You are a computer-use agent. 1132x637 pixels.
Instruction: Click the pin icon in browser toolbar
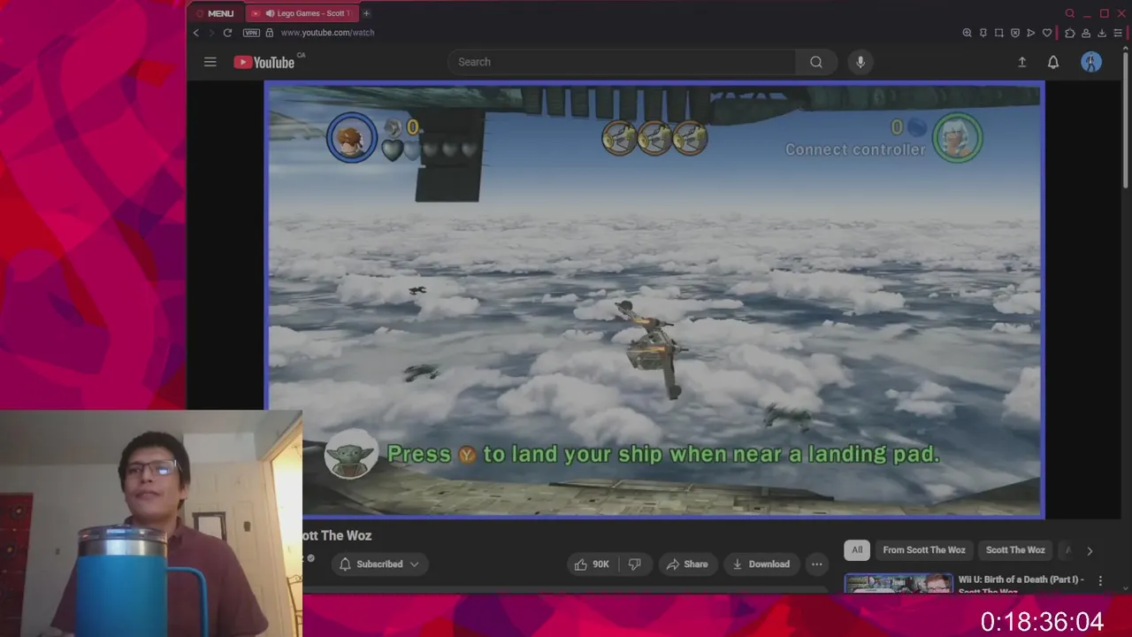tap(983, 33)
